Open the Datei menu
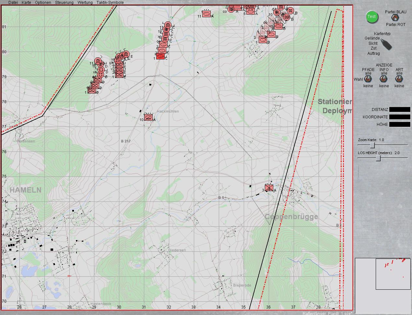412x315 pixels. coord(13,2)
